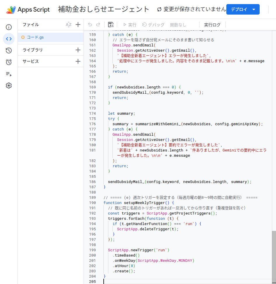The image size is (276, 284).
Task: Open the project Overview info icon
Action: 9,27
